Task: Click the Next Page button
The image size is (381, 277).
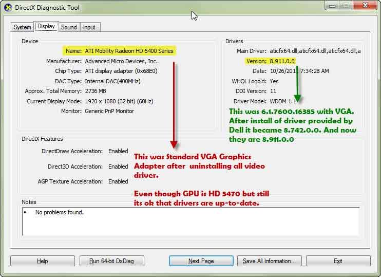Action: point(201,261)
